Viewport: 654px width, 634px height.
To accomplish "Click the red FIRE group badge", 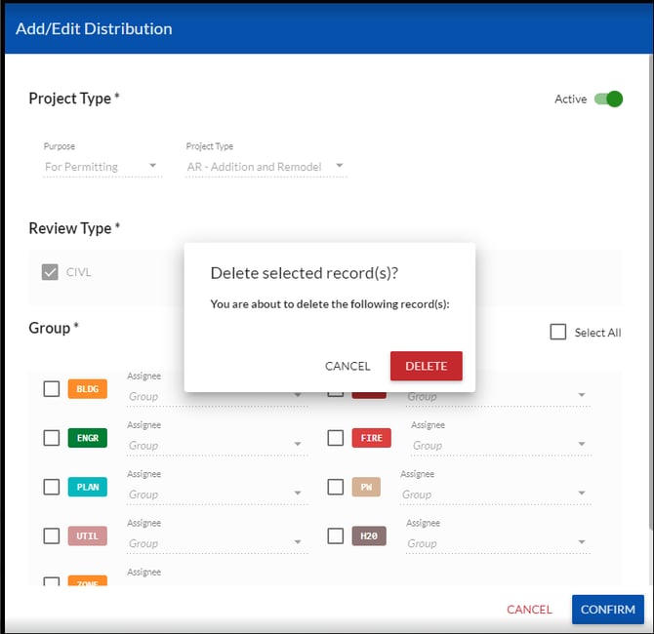I will [371, 438].
